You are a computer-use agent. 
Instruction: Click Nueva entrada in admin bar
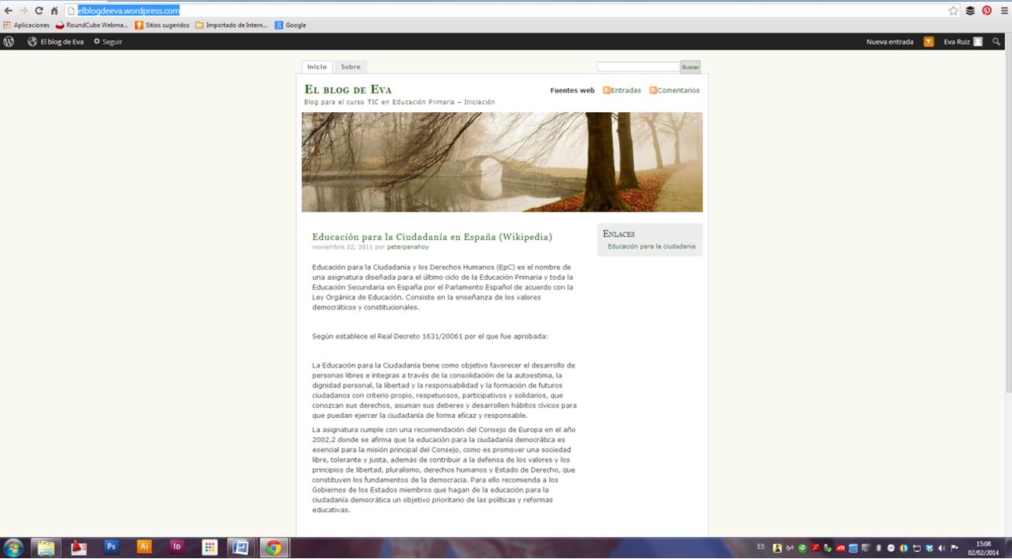click(890, 42)
